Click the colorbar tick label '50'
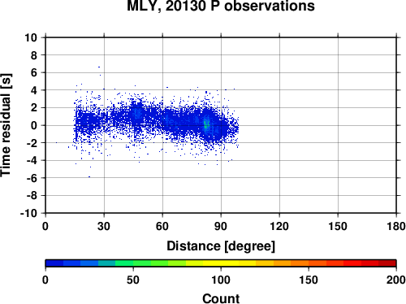Image resolution: width=406 pixels, height=304 pixels. (133, 280)
